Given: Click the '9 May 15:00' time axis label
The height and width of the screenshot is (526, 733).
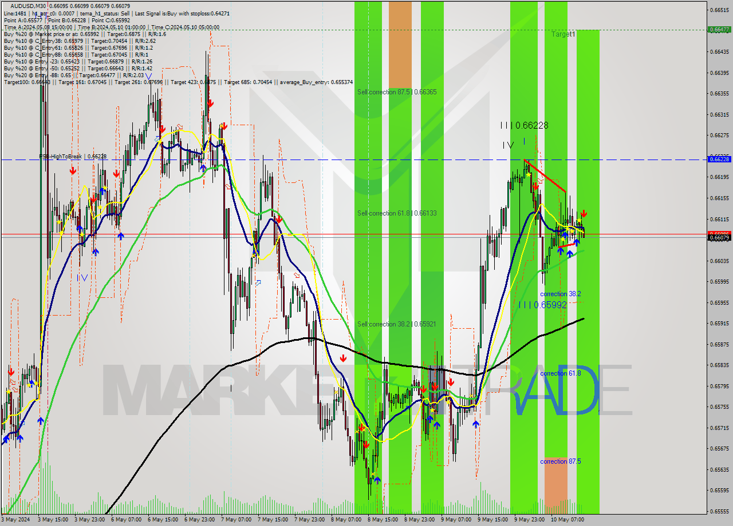Looking at the screenshot, I should pyautogui.click(x=492, y=519).
